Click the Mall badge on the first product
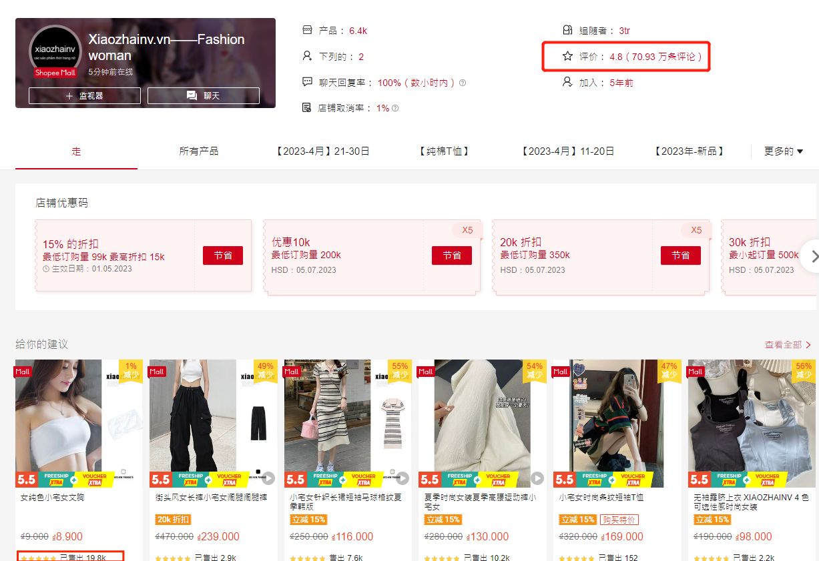 [x=23, y=372]
